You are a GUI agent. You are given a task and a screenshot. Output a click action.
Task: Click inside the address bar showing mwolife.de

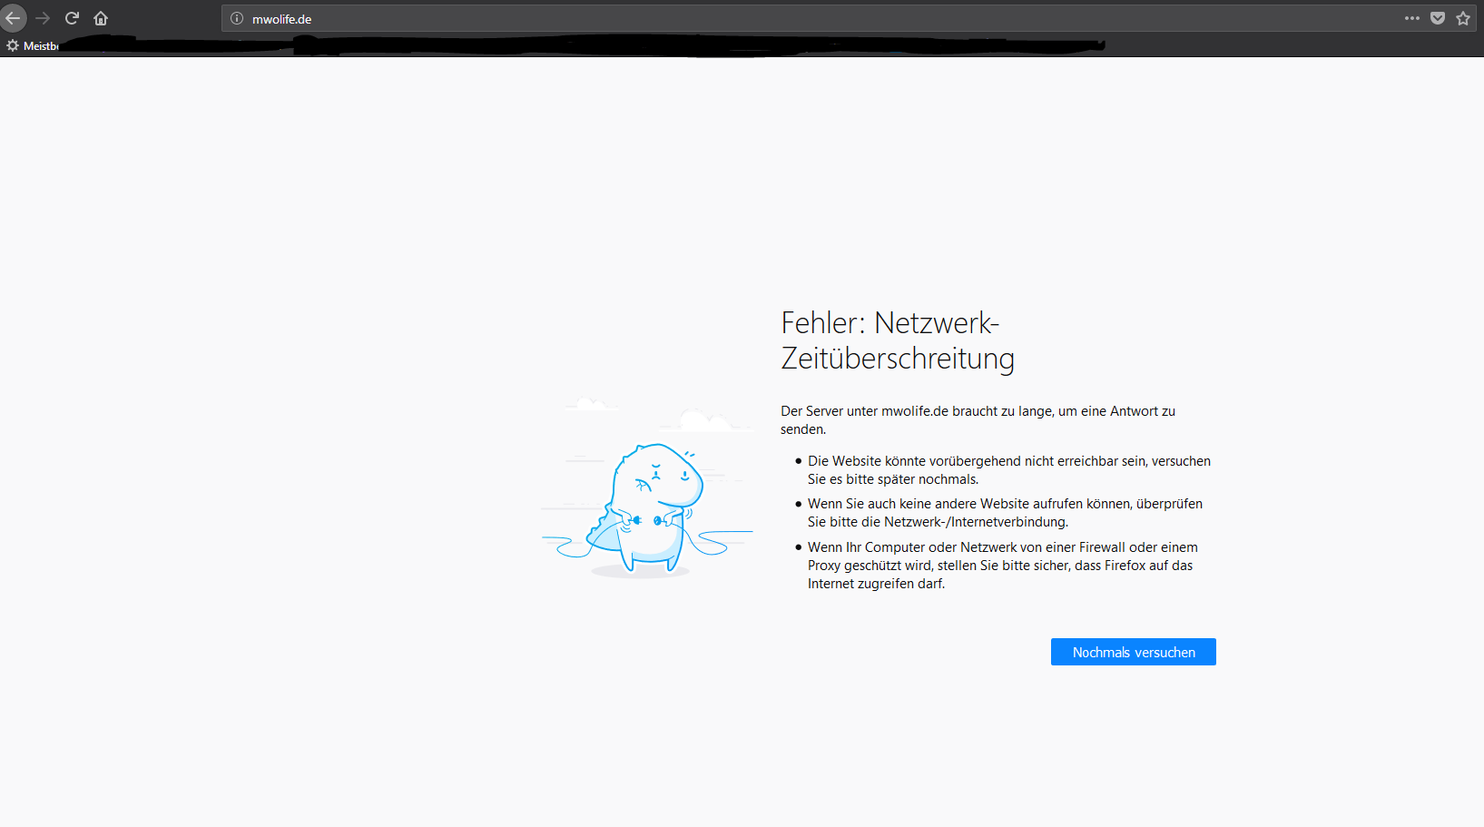pyautogui.click(x=363, y=18)
